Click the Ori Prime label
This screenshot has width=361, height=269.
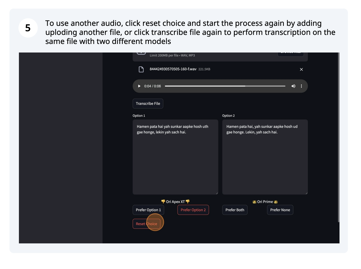(265, 201)
